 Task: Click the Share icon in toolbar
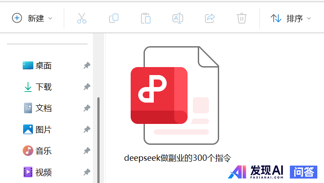[210, 18]
